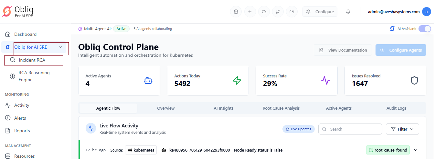434x159 pixels.
Task: Click the '5 AI agents collaborating' text
Action: 153,29
